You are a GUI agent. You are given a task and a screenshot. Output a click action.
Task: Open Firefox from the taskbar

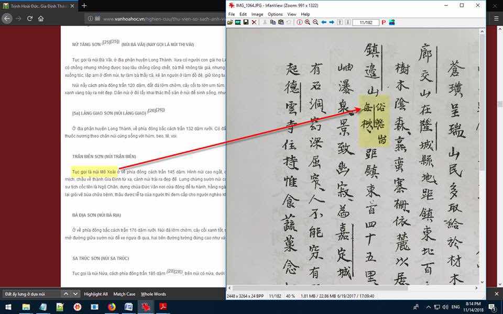point(112,307)
